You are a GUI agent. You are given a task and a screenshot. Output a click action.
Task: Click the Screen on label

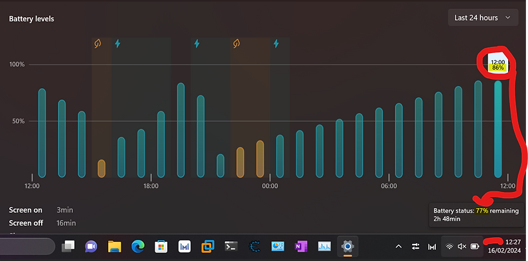point(26,210)
